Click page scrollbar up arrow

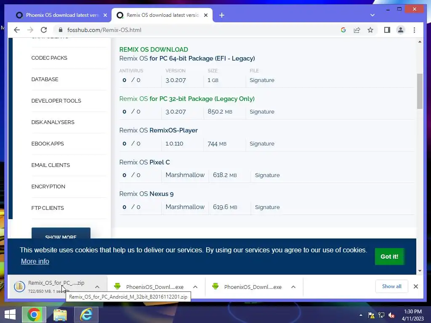(420, 42)
